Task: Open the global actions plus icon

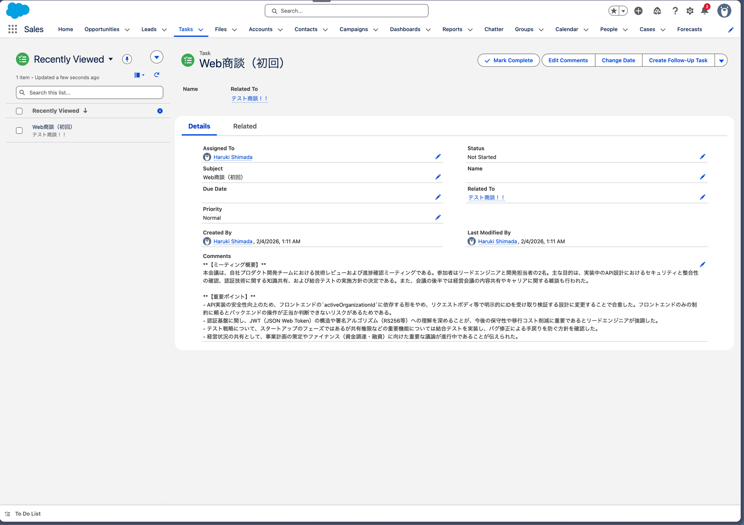Action: tap(638, 11)
